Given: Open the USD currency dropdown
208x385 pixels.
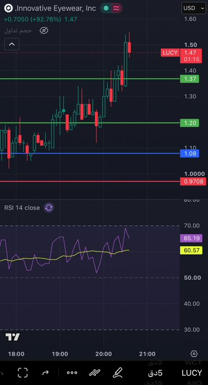Looking at the screenshot, I should tap(193, 8).
